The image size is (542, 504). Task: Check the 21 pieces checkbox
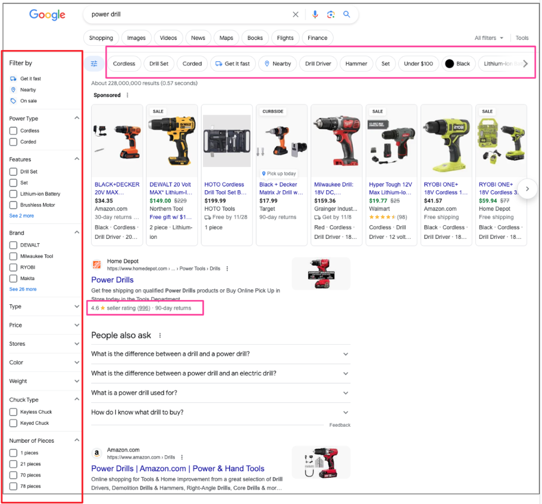pos(13,464)
